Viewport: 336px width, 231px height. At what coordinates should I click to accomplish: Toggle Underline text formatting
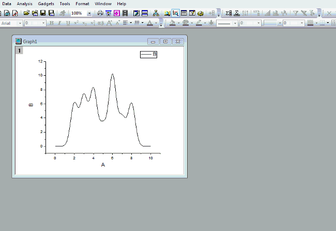[x=68, y=23]
